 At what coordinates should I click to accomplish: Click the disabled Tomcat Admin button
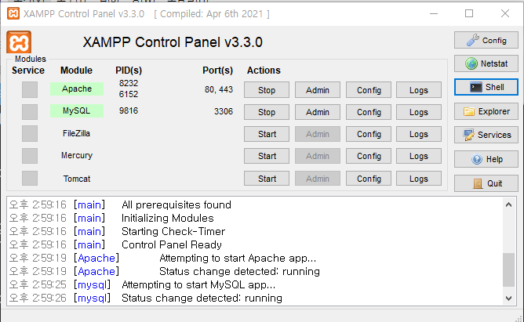pyautogui.click(x=318, y=179)
